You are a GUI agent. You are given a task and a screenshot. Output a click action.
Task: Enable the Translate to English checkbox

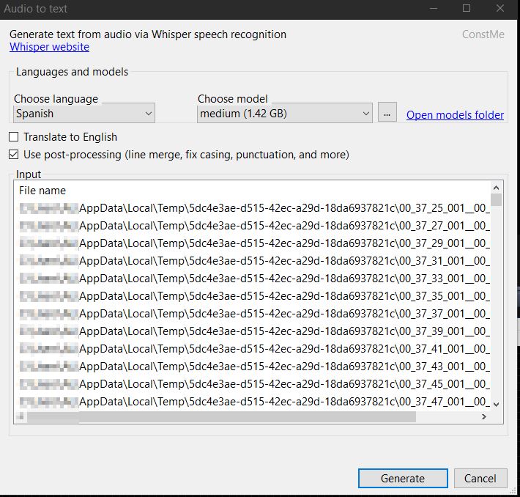pyautogui.click(x=14, y=137)
